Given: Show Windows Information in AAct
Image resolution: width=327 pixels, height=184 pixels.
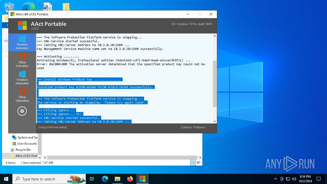Looking at the screenshot, I should 22,78.
